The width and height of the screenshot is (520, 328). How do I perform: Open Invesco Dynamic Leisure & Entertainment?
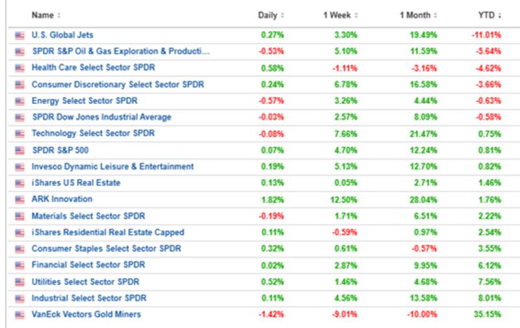pos(112,166)
